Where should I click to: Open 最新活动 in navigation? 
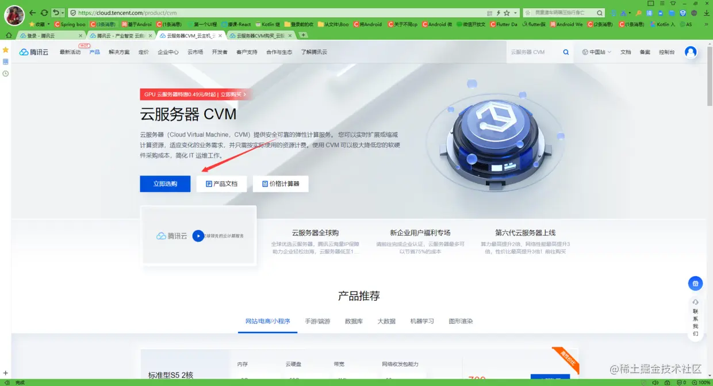(x=70, y=52)
